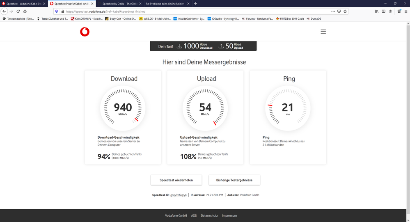Open InksideOutHome Synology bookmark
This screenshot has width=410, height=222.
(x=189, y=18)
